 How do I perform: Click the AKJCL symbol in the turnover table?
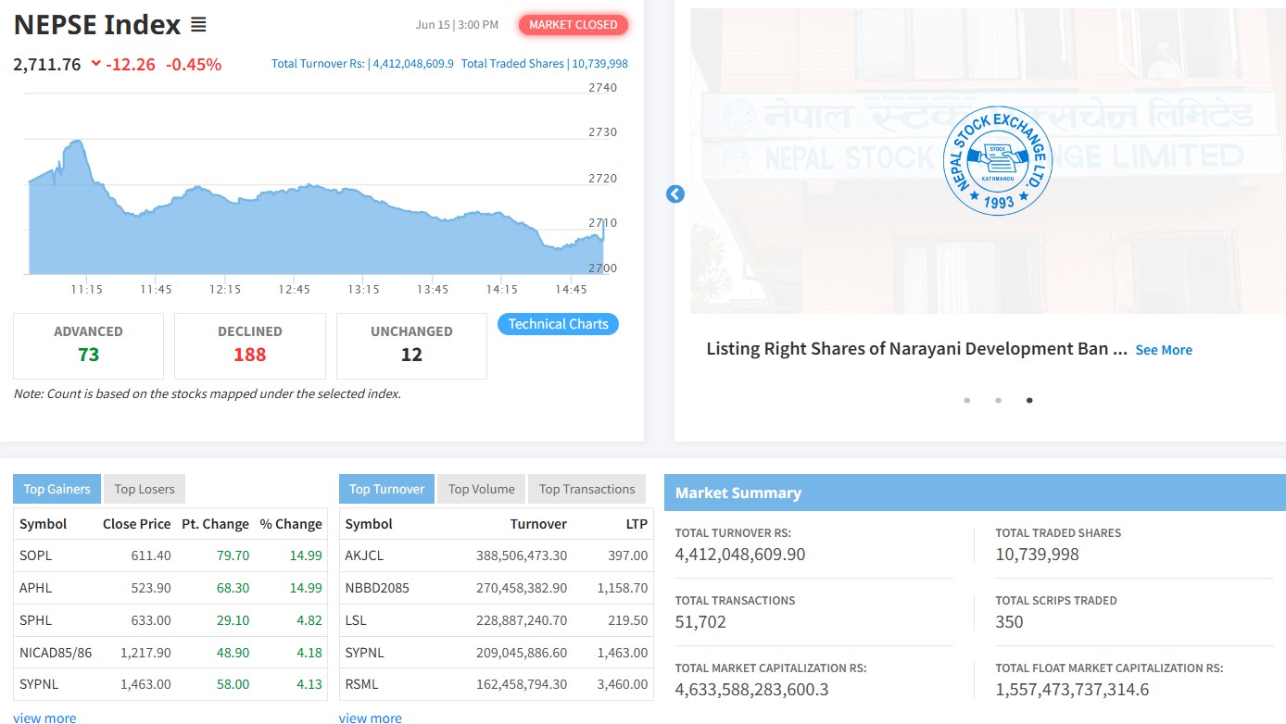[x=364, y=555]
